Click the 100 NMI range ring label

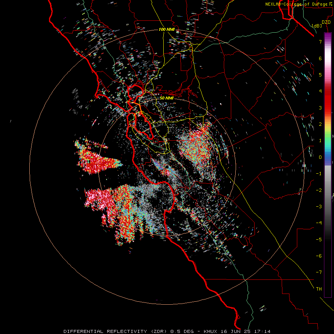click(x=167, y=29)
